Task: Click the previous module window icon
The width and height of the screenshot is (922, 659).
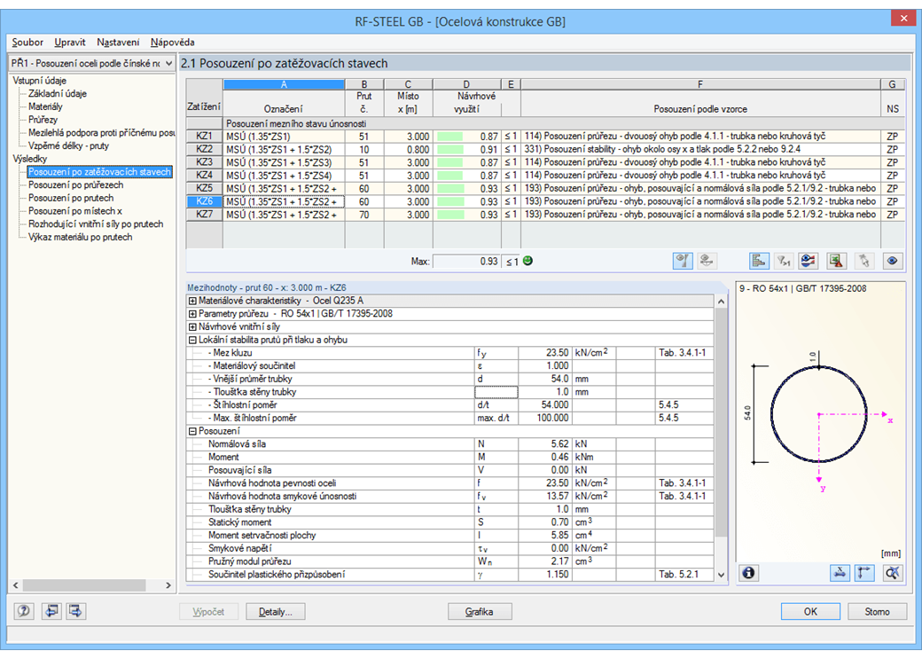Action: (x=51, y=611)
